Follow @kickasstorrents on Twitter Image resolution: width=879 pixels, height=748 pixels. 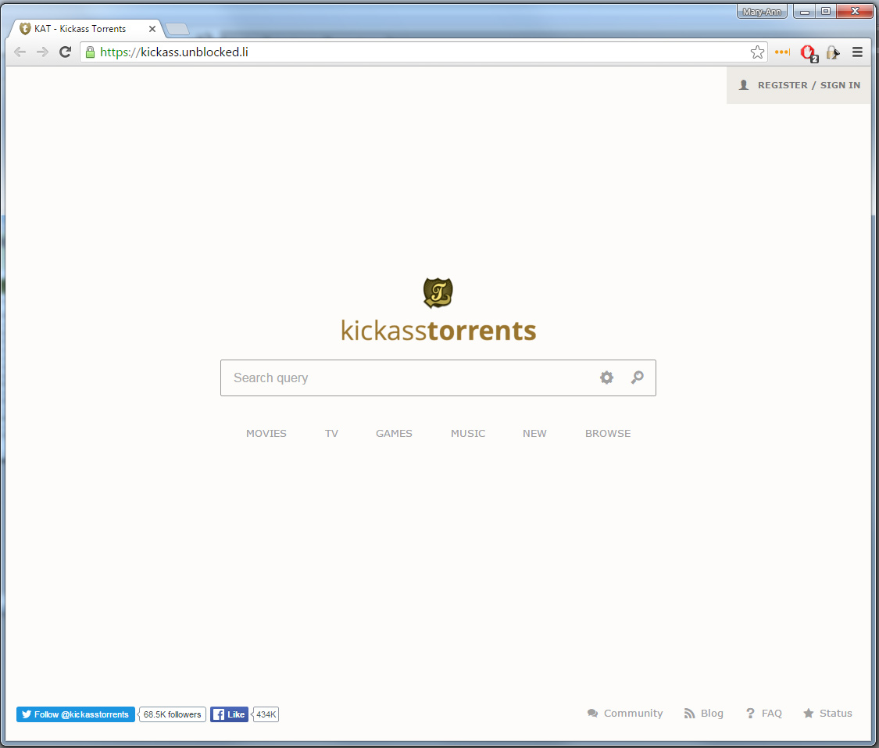point(76,714)
